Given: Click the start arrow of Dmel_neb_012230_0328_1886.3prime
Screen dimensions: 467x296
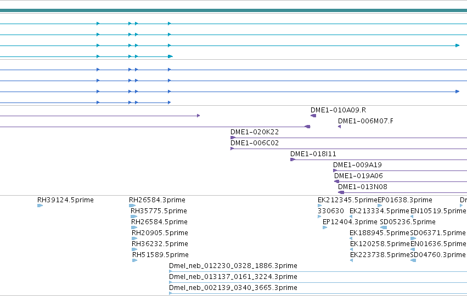Looking at the screenshot, I should (171, 271).
